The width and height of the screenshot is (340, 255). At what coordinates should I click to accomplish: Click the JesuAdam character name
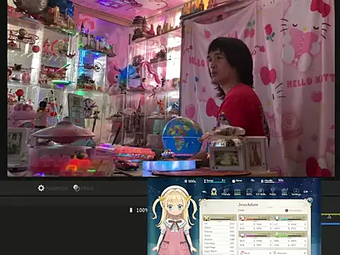(x=248, y=205)
